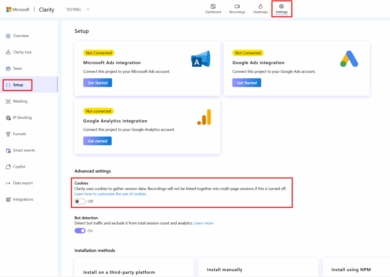Click Get started for Google Analytics integration
Viewport: 390px width, 277px height.
(x=97, y=141)
